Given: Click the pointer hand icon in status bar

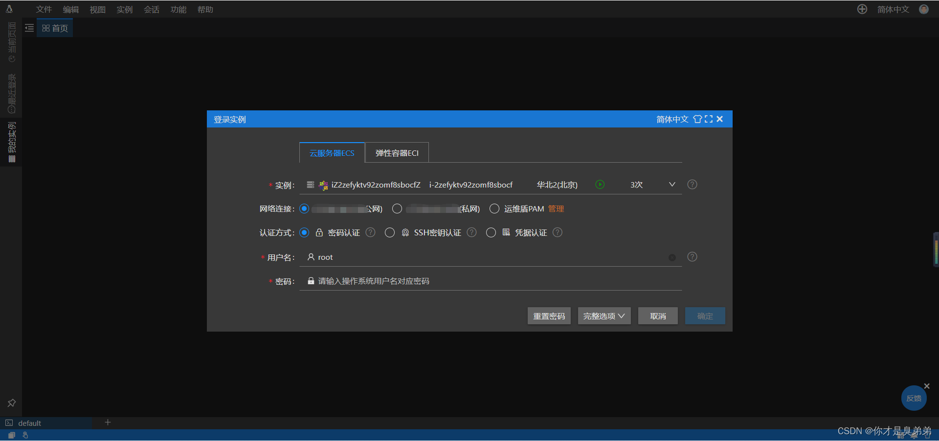Looking at the screenshot, I should point(25,435).
